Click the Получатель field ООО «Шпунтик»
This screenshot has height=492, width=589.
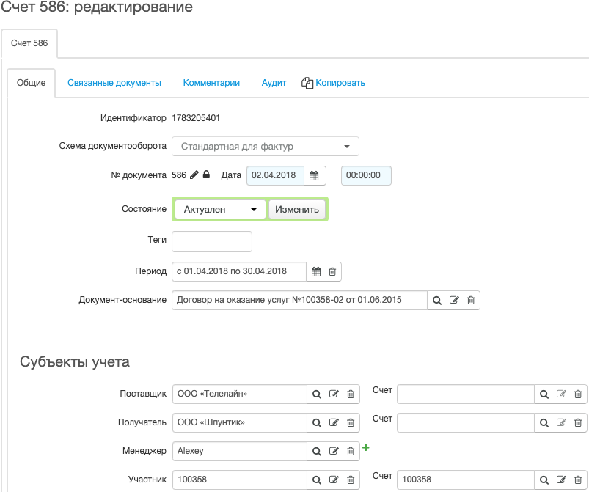(x=240, y=422)
